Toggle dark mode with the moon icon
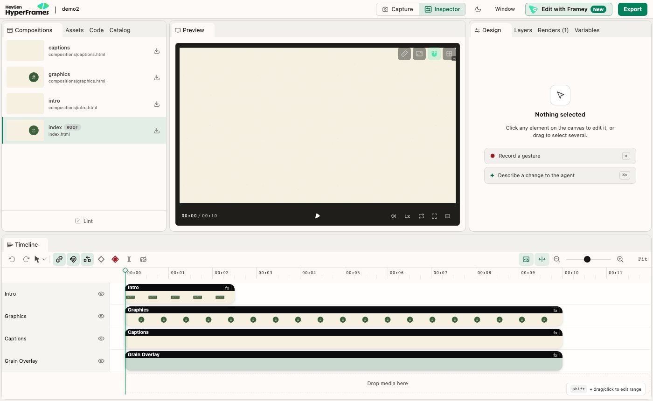The height and width of the screenshot is (401, 653). (x=478, y=9)
